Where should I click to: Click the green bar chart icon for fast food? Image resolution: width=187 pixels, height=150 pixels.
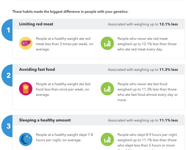click(107, 89)
